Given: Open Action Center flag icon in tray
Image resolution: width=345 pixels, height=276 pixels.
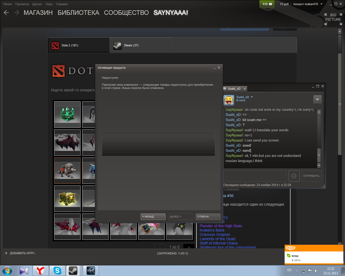Looking at the screenshot, I should [x=310, y=271].
